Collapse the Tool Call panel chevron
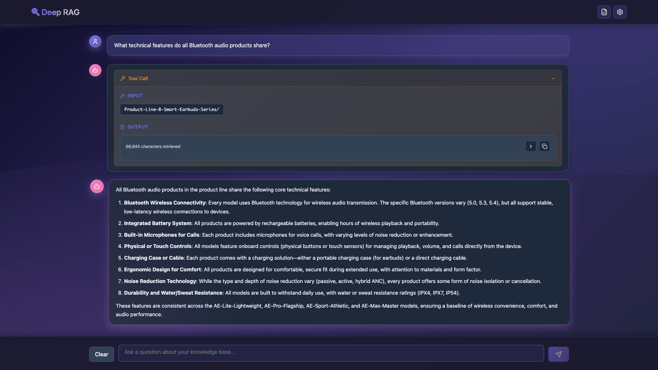 (x=553, y=78)
